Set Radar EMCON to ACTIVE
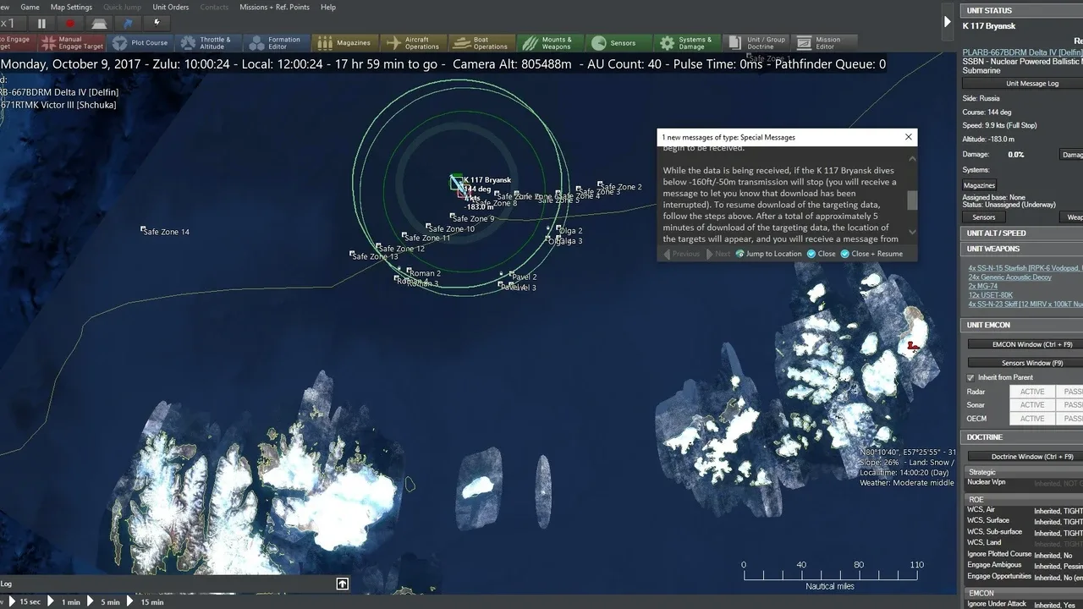The image size is (1083, 609). coord(1031,392)
